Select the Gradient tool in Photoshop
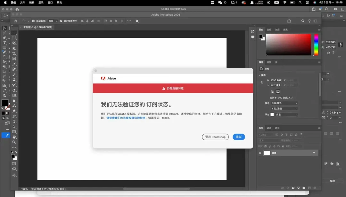The width and height of the screenshot is (346, 197). pos(14,95)
